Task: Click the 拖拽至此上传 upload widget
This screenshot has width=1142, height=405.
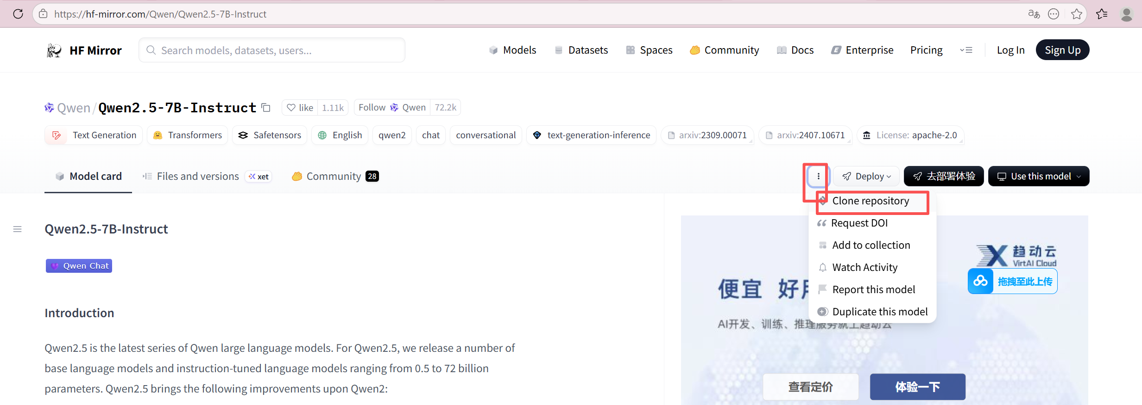Action: 1013,281
